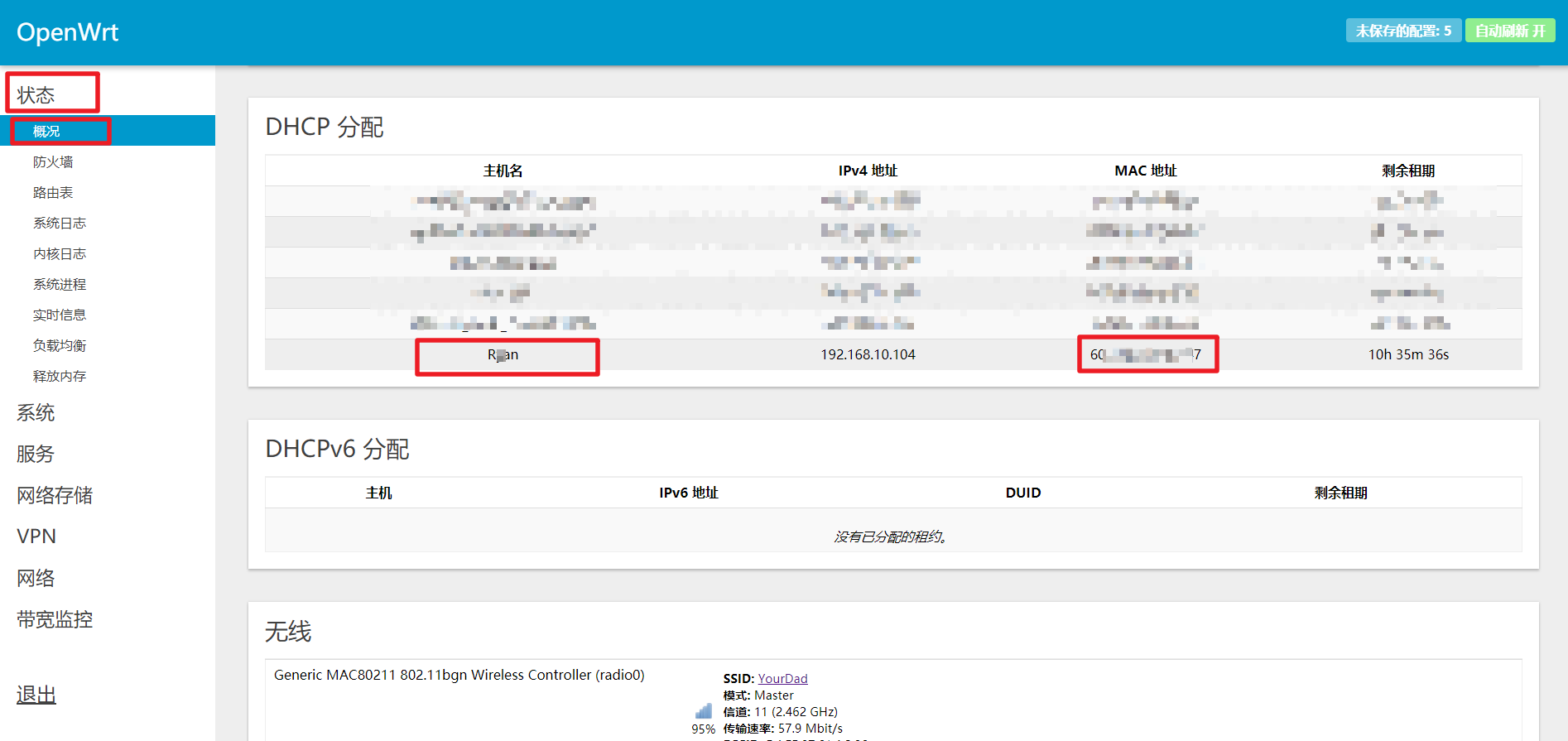This screenshot has height=741, width=1568.
Task: Expand the 带宽监控 bandwidth monitor section
Action: point(55,619)
